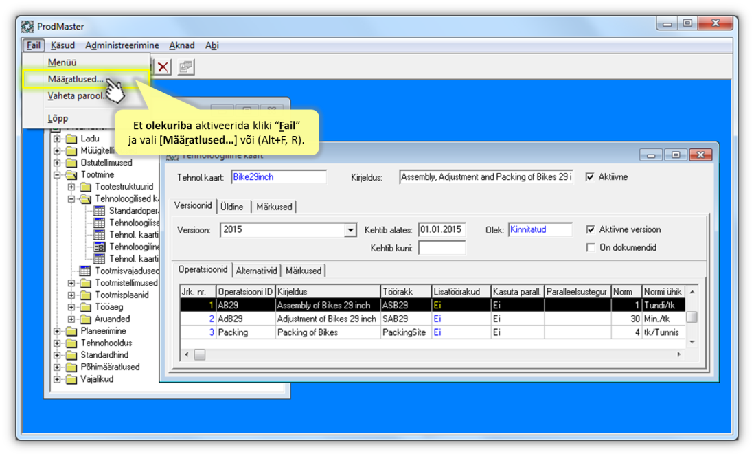The image size is (754, 456).
Task: Click the copy documents toolbar icon
Action: point(185,67)
